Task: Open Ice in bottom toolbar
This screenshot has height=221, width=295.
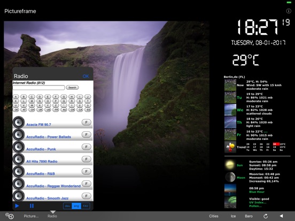Action: [233, 216]
